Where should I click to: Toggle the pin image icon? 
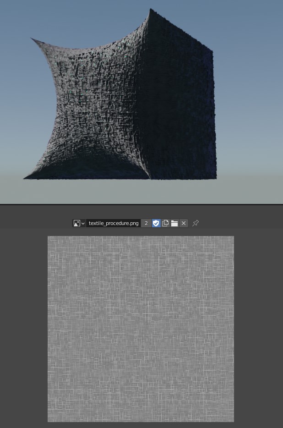196,223
